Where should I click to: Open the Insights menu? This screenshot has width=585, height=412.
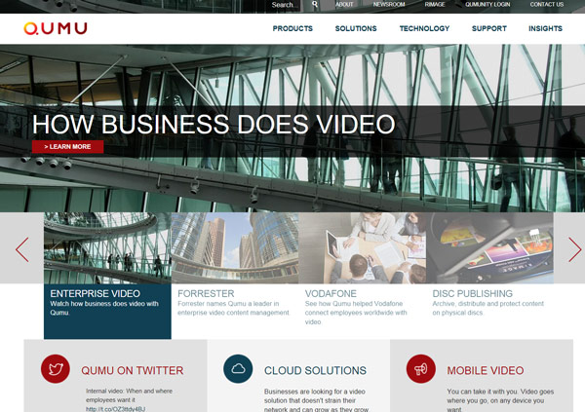pyautogui.click(x=545, y=28)
